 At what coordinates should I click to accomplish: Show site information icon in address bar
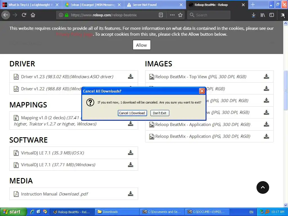click(61, 15)
